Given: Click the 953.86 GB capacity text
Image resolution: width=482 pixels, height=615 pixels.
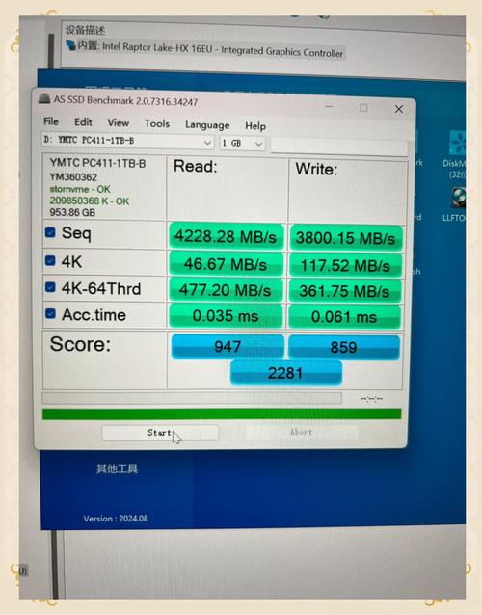Looking at the screenshot, I should point(72,213).
